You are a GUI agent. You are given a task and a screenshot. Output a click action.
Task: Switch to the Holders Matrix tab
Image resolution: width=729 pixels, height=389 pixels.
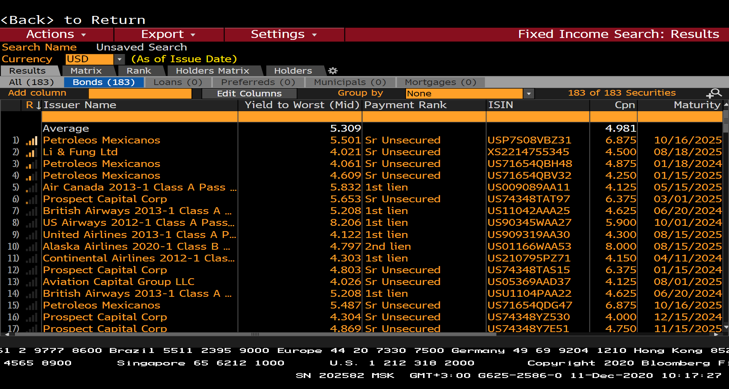(213, 71)
